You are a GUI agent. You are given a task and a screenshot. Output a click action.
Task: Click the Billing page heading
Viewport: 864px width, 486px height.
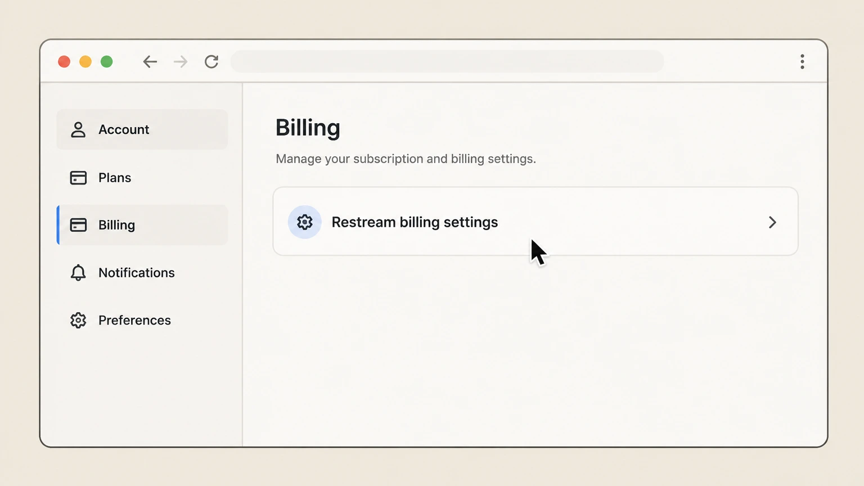pyautogui.click(x=308, y=128)
